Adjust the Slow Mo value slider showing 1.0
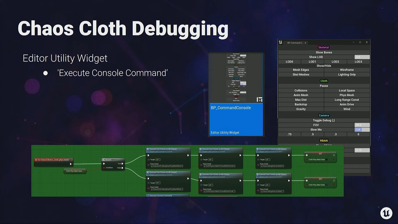Image resolution: width=398 pixels, height=224 pixels. click(x=362, y=129)
